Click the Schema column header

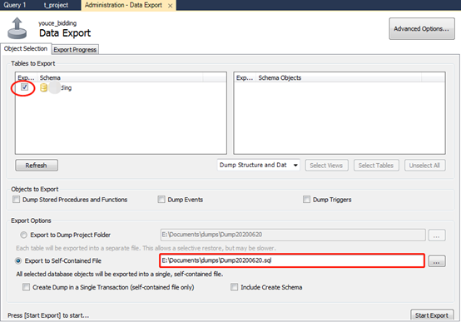tap(120, 77)
